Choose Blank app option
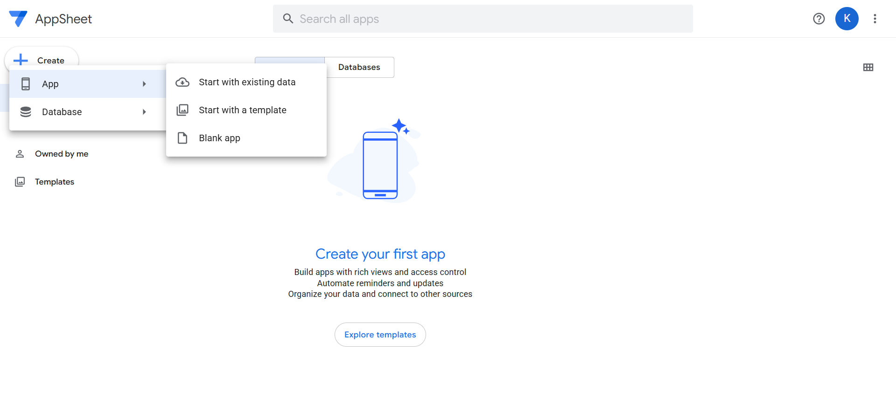Screen dimensions: 896x405 click(x=246, y=138)
